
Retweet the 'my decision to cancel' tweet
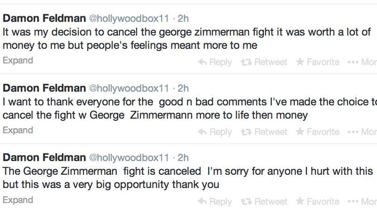point(264,62)
